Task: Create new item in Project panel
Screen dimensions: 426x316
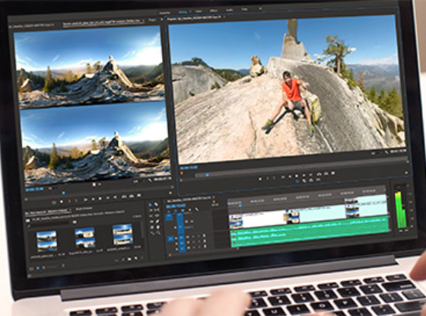Action: pos(135,258)
